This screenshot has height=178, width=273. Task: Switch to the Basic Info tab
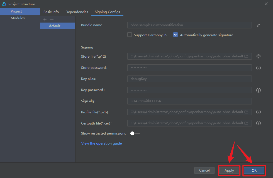click(51, 12)
